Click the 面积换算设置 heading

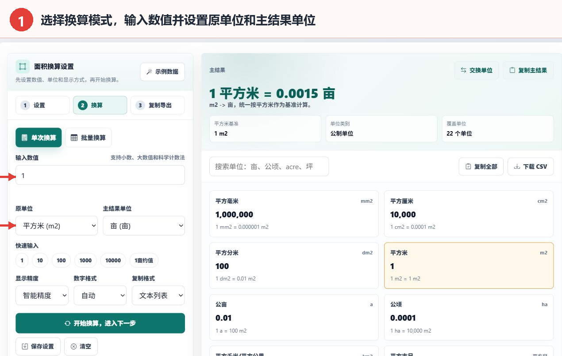[54, 67]
